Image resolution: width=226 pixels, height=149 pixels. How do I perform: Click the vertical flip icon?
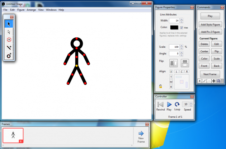pos(185,63)
